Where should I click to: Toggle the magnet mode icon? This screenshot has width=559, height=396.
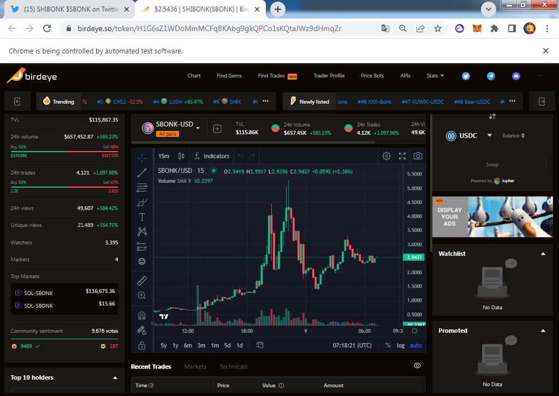click(x=142, y=315)
